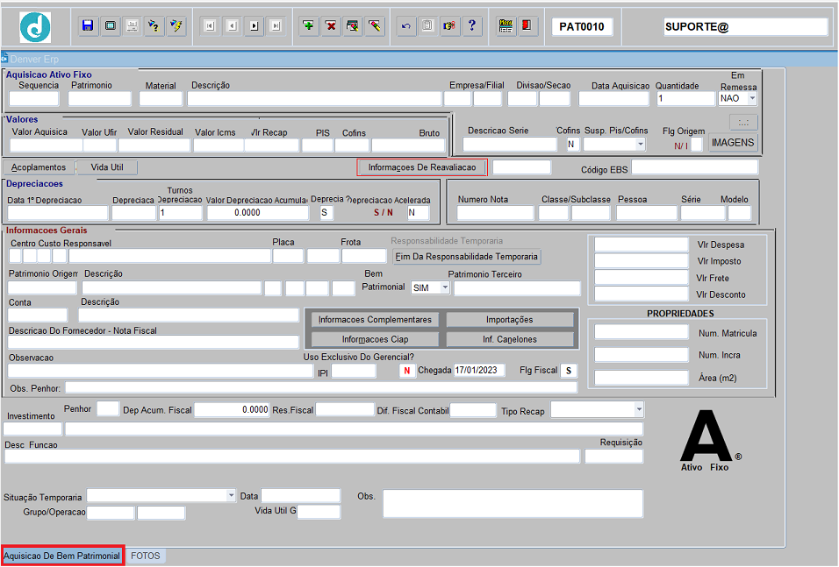Open the Vida Util button

tap(107, 167)
